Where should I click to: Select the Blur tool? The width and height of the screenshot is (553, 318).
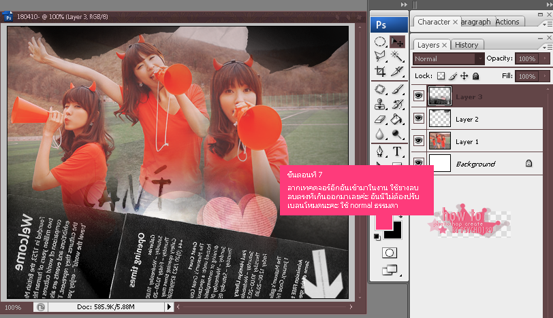pyautogui.click(x=380, y=134)
